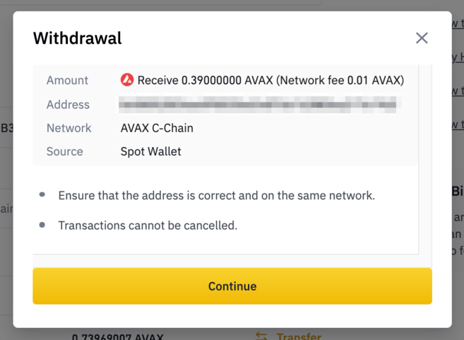Click the Source row label
464x340 pixels.
coord(64,151)
